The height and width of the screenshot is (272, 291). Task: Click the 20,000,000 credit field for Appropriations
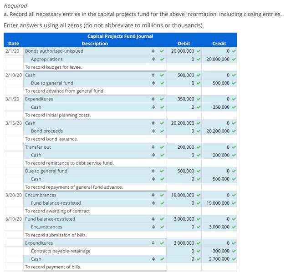coord(219,59)
